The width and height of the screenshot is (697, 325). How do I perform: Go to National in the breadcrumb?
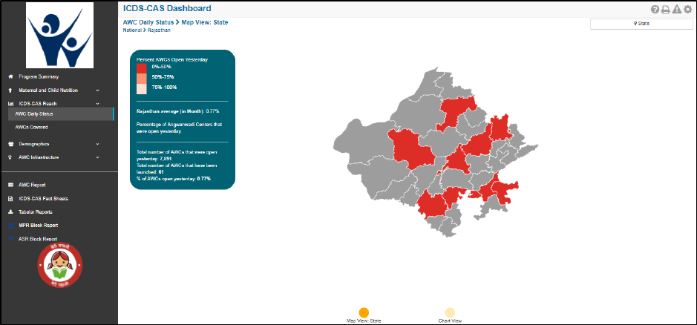132,30
